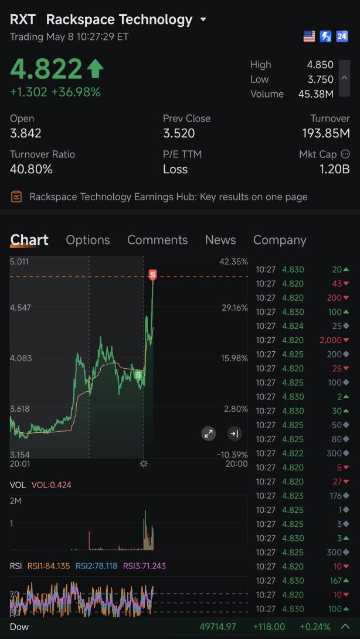The height and width of the screenshot is (639, 360).
Task: Open the Rackspace Technology stock dropdown
Action: pos(203,19)
